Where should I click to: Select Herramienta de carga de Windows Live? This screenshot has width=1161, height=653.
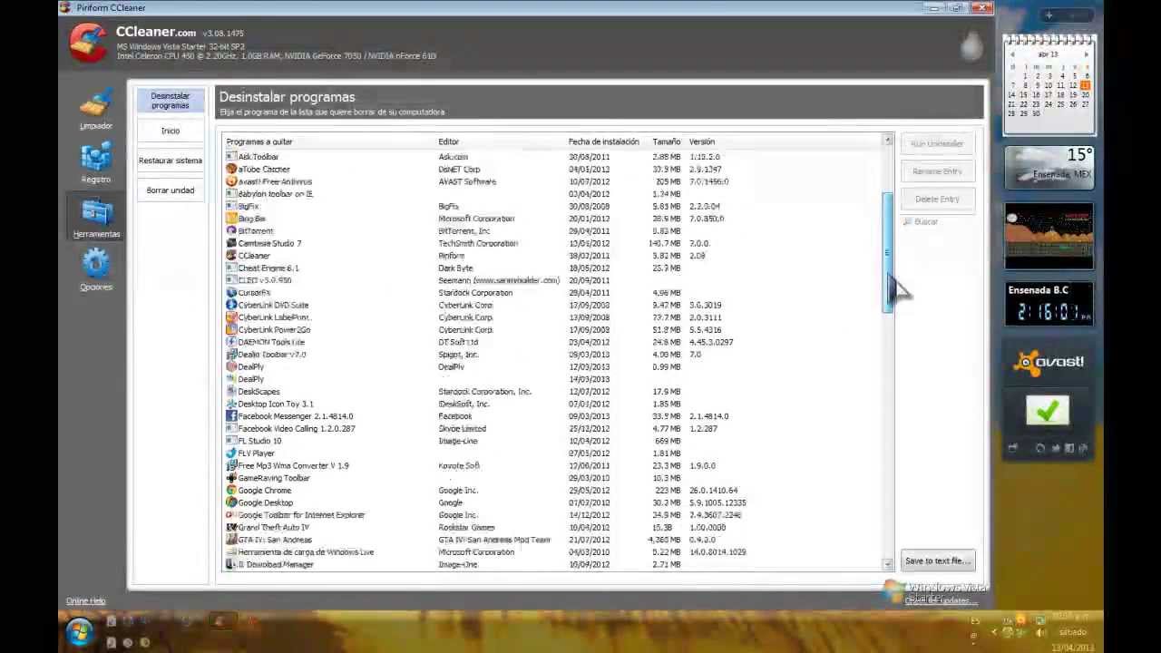(553, 552)
